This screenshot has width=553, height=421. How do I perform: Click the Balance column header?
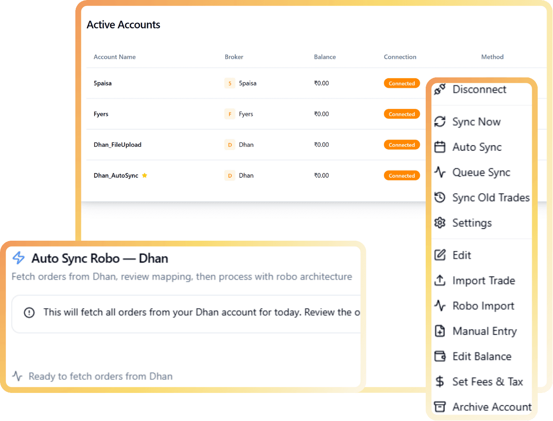coord(325,57)
